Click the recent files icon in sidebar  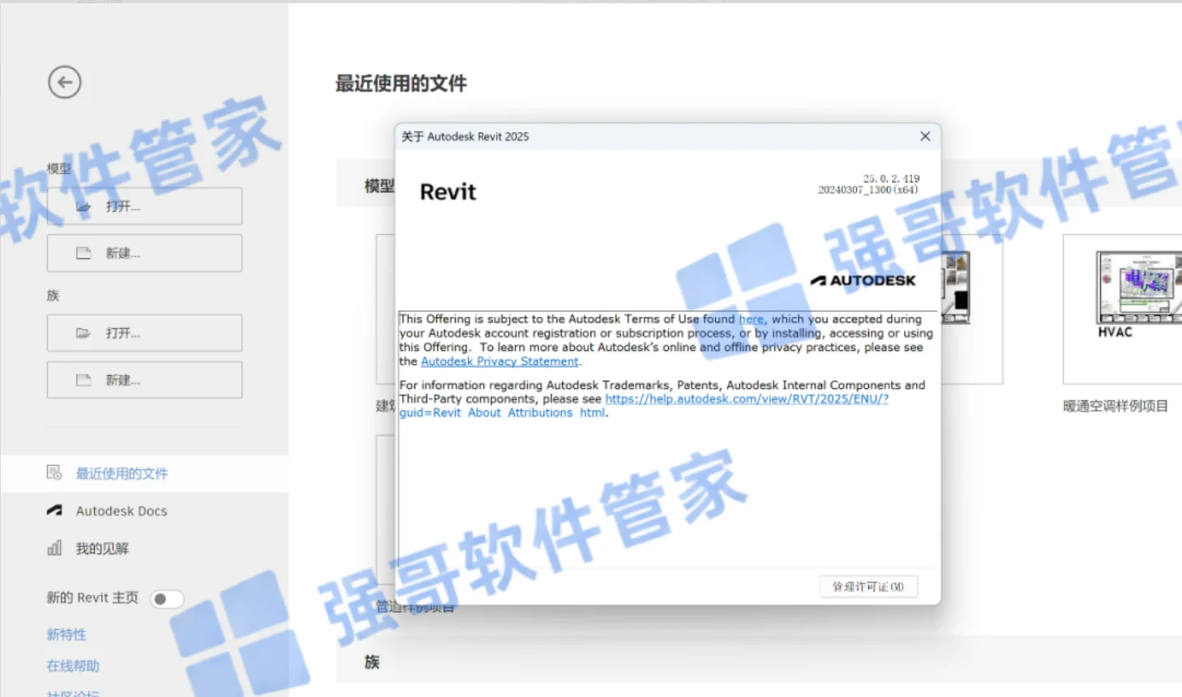pyautogui.click(x=54, y=473)
